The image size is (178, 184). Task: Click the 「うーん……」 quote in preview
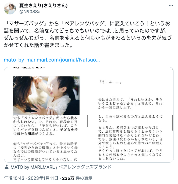coord(110,82)
